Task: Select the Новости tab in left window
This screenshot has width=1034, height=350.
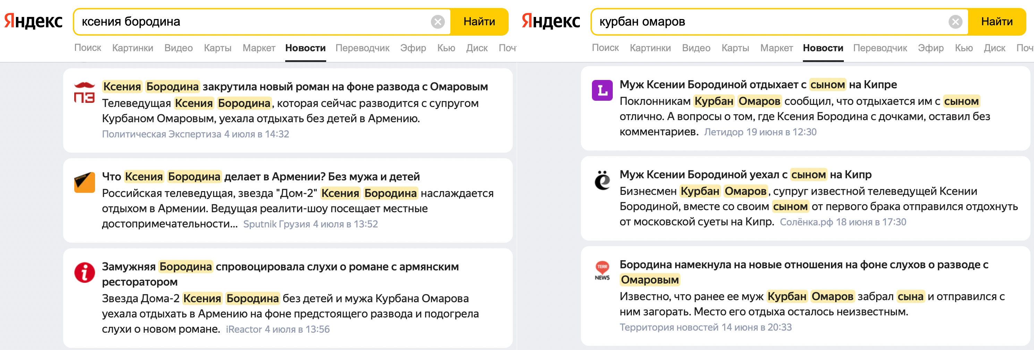Action: click(305, 48)
